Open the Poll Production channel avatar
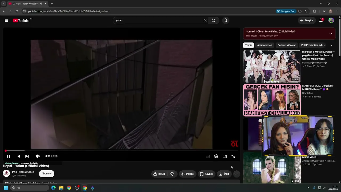 click(x=6, y=173)
